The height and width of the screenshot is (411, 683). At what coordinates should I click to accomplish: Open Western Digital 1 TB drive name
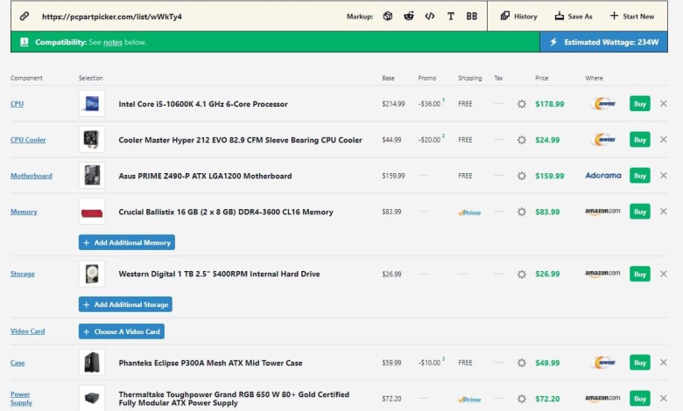[x=219, y=274]
